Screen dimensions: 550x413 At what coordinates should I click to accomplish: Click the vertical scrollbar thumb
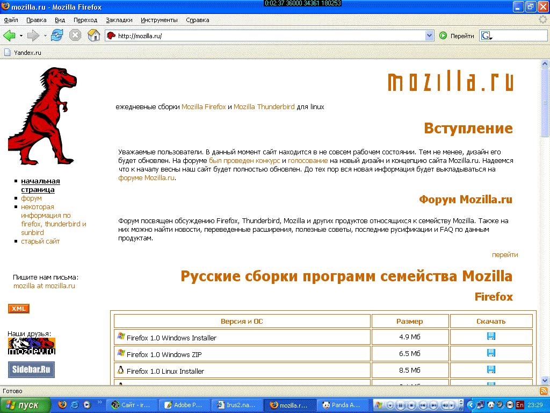[x=545, y=103]
